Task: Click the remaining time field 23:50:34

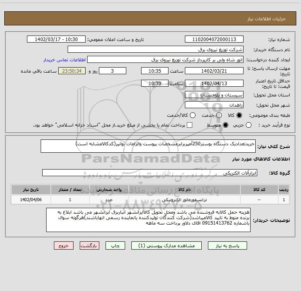Action: click(x=72, y=71)
